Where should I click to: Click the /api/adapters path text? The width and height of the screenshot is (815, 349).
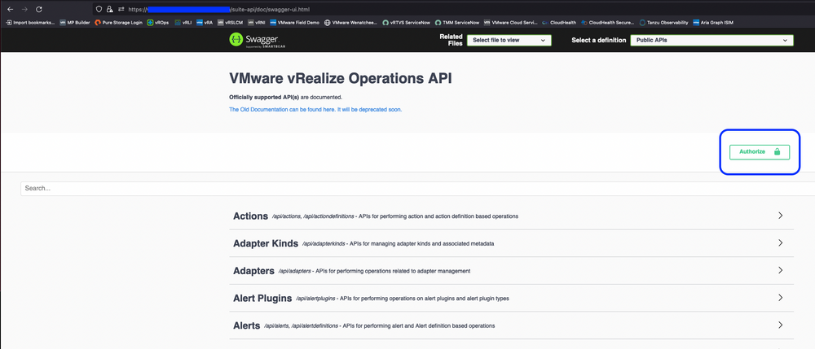pos(295,271)
